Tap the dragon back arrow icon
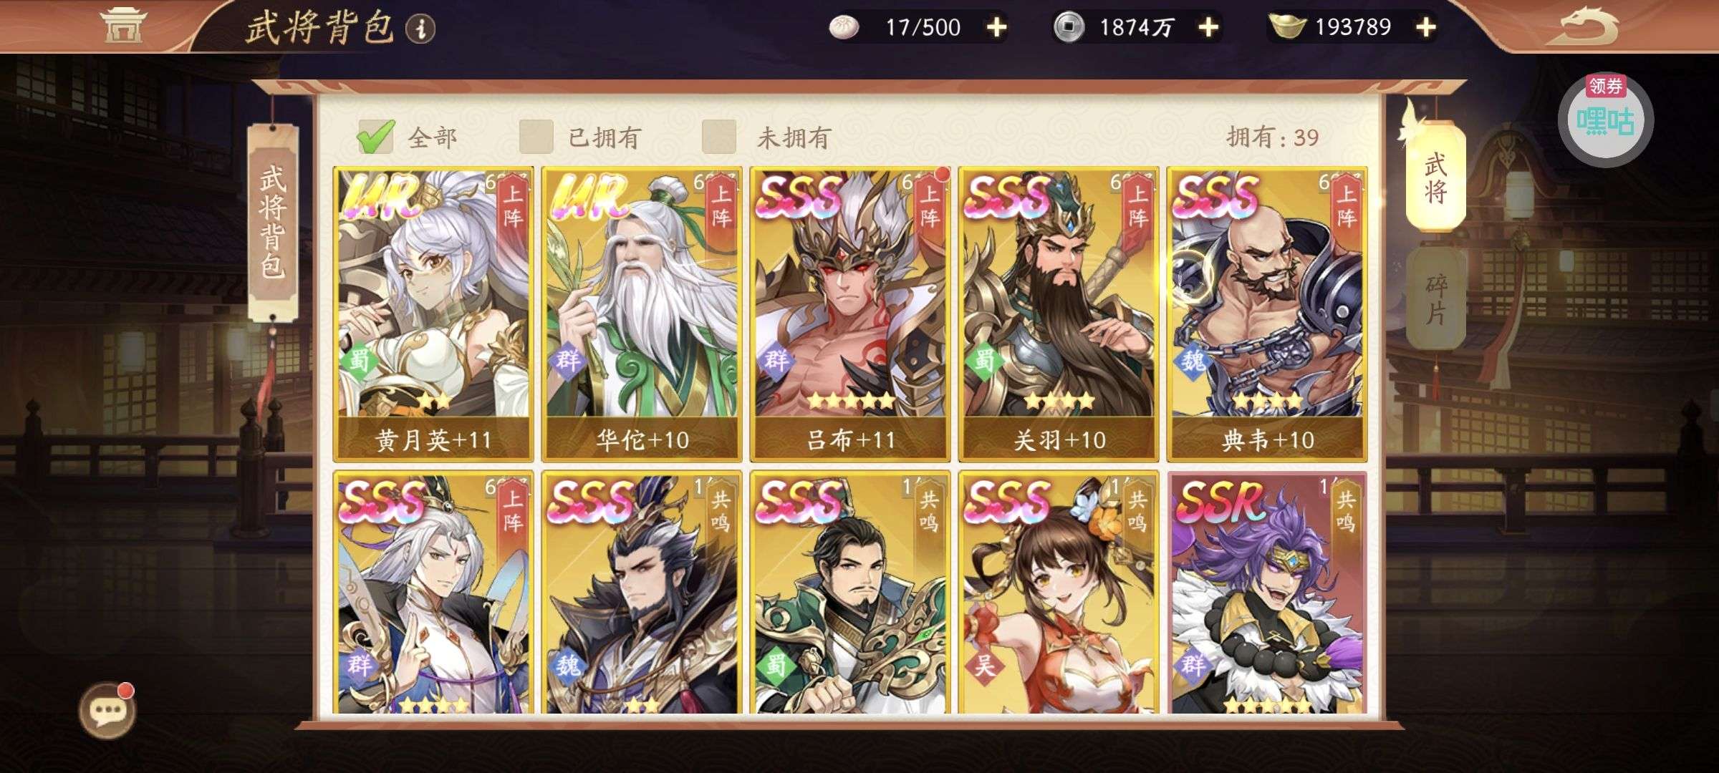Viewport: 1719px width, 773px height. [1588, 26]
